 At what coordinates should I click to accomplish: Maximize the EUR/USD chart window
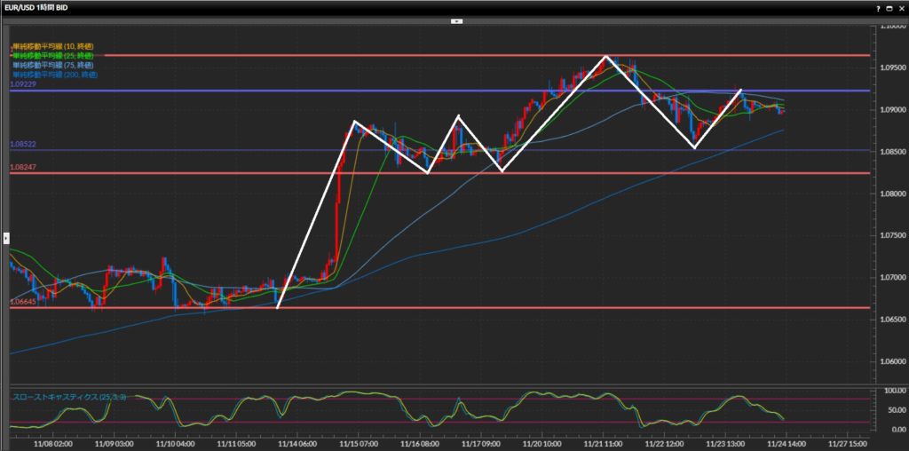[889, 7]
